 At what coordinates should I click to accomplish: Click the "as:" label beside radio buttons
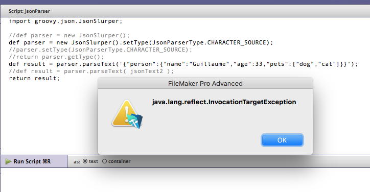[x=77, y=161]
